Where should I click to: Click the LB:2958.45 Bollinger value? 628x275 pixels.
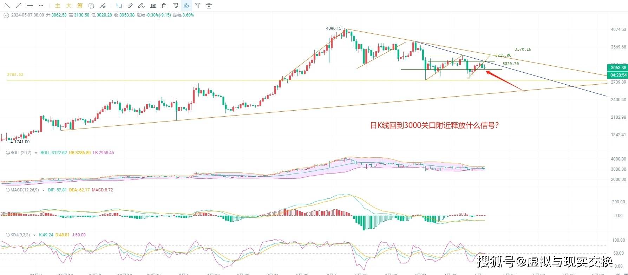coord(103,153)
